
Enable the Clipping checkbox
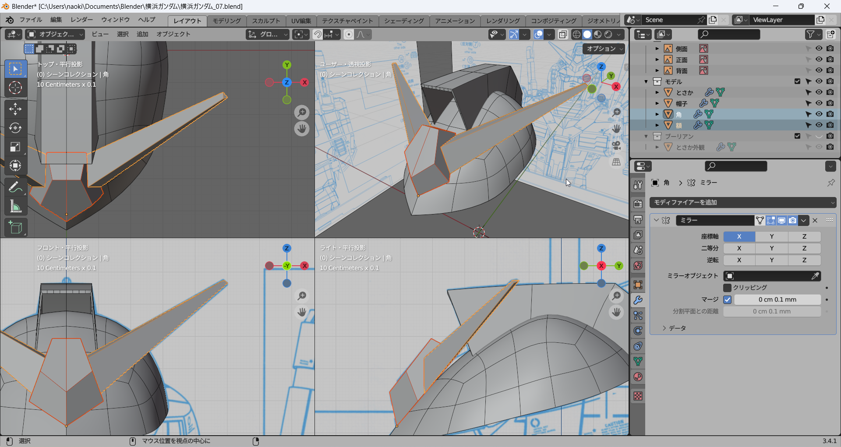[x=728, y=288]
